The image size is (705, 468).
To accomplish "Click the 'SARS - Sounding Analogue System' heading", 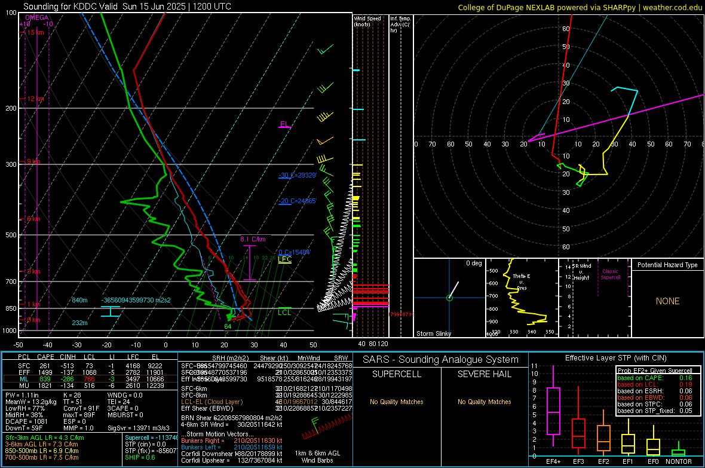I will tap(441, 360).
